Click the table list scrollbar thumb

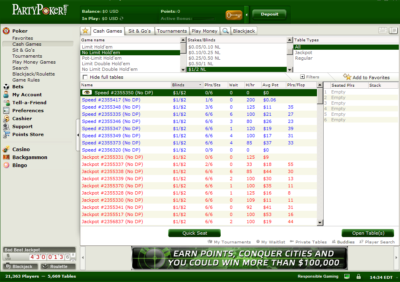320,96
